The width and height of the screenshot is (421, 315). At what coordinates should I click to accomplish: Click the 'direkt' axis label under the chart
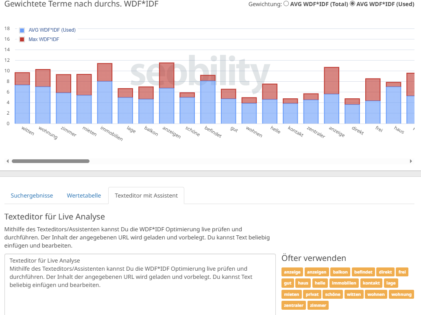tap(358, 130)
